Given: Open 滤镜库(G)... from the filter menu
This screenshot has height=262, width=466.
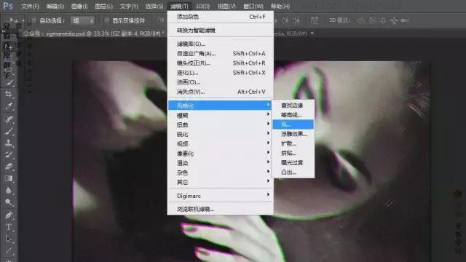Looking at the screenshot, I should point(220,44).
